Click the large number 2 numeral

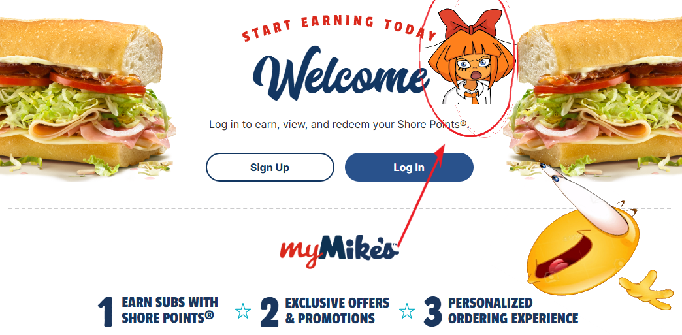(270, 311)
